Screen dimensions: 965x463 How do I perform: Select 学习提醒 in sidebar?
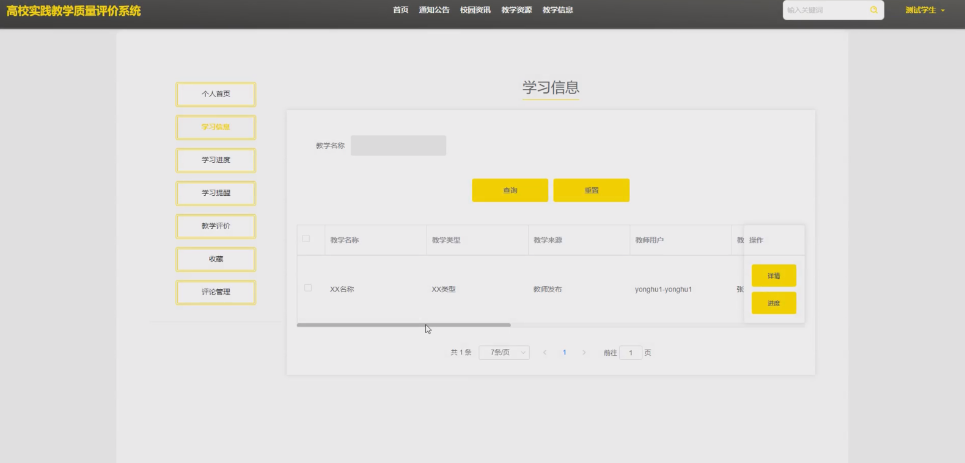point(216,193)
